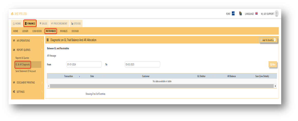Image resolution: width=298 pixels, height=121 pixels.
Task: Click the XYZ PTE LTD cloud logo
Action: point(12,14)
